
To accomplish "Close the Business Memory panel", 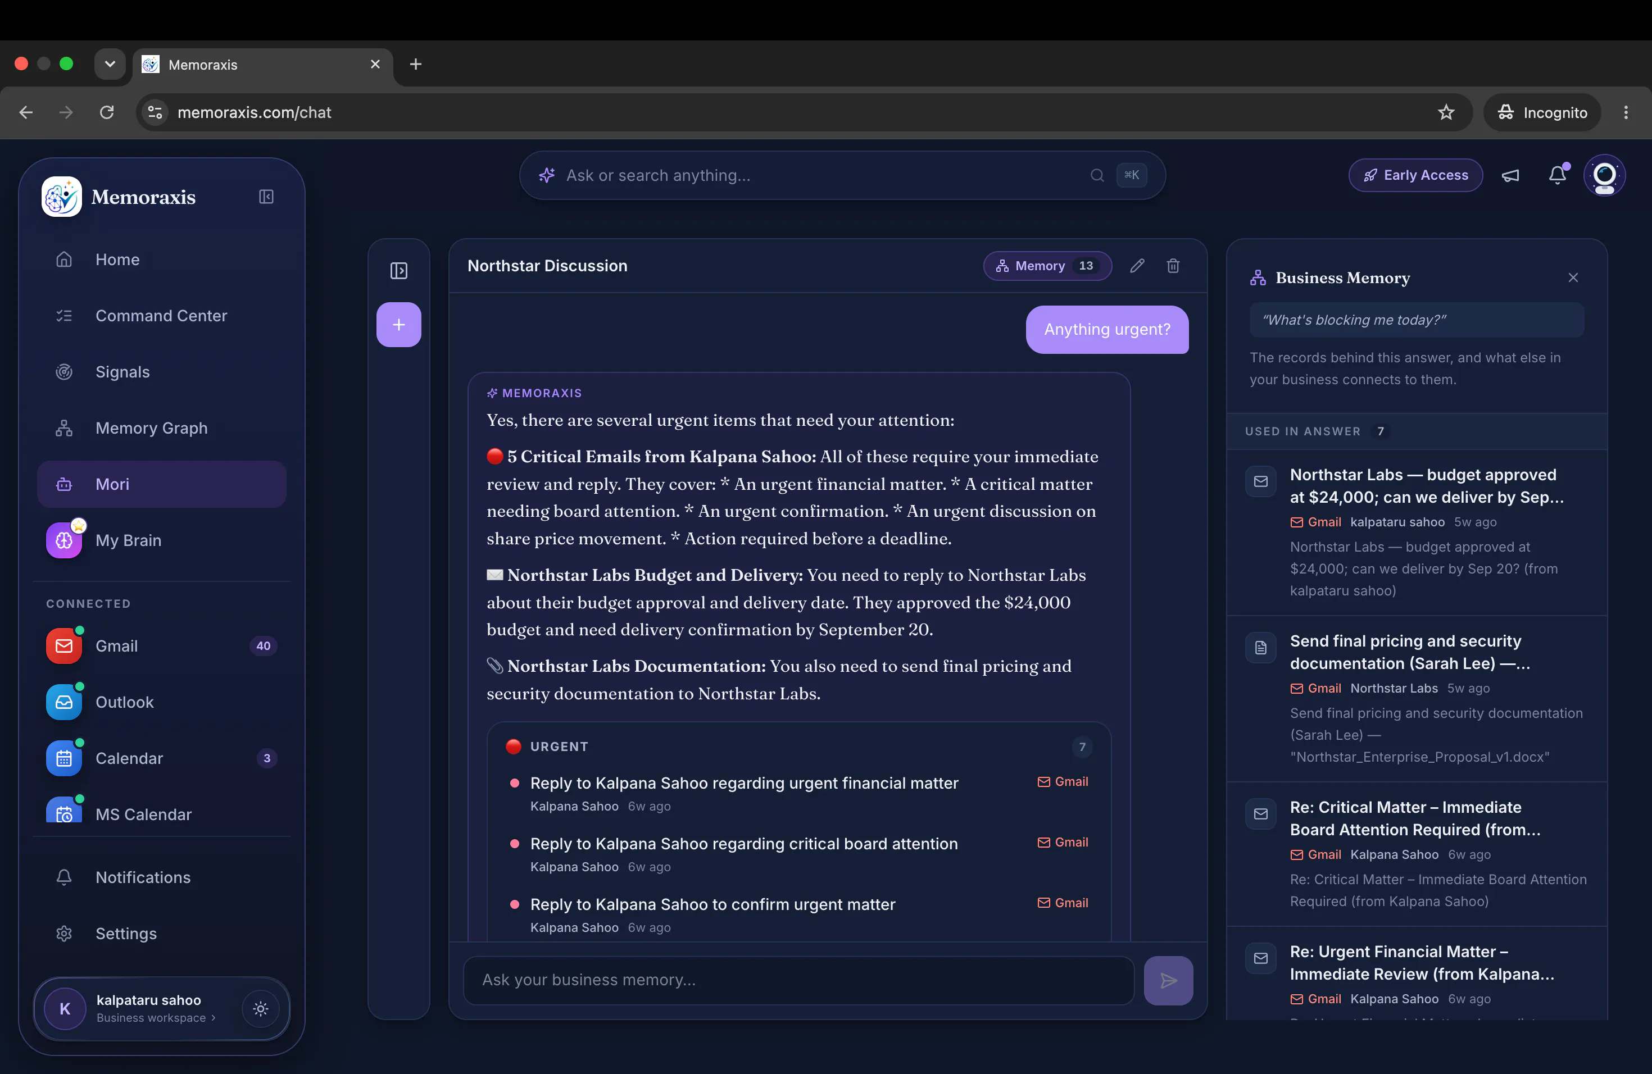I will tap(1573, 277).
